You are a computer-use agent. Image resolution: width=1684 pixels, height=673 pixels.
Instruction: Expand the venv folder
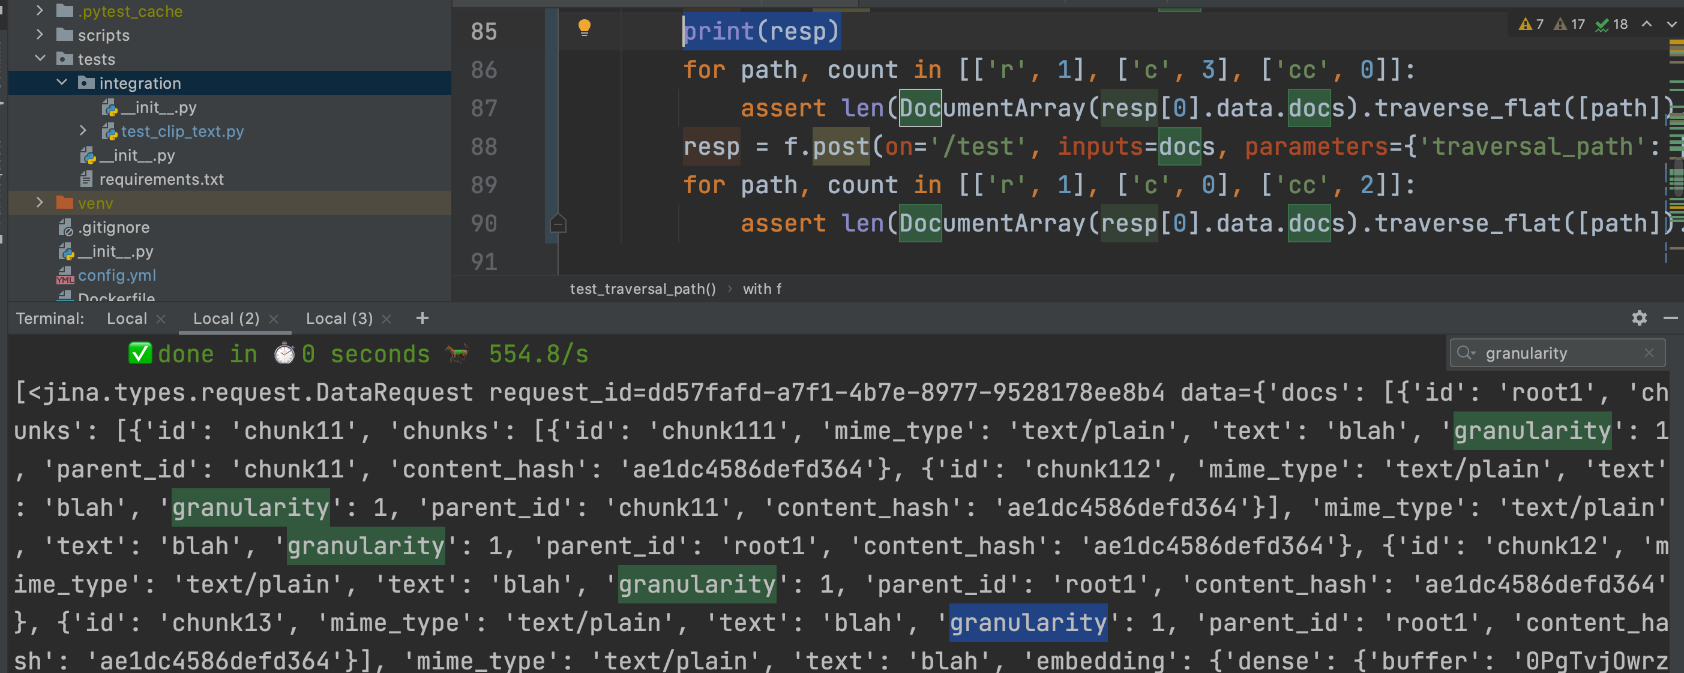pos(40,203)
